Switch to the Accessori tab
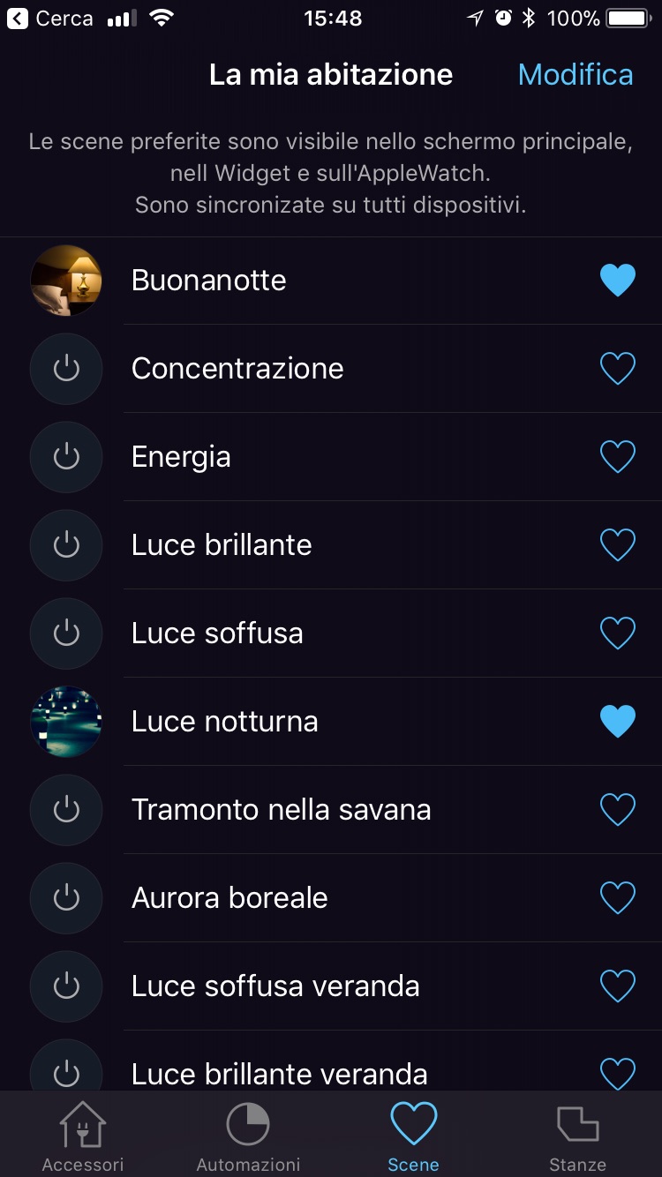The height and width of the screenshot is (1177, 662). [83, 1136]
